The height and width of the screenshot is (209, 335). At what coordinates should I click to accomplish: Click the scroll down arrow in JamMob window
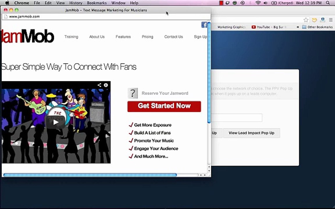click(x=209, y=171)
